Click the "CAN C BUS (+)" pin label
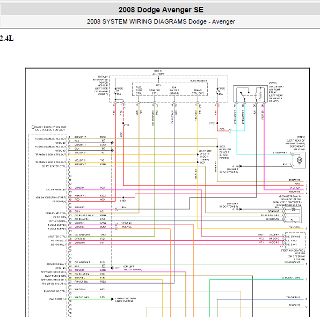This screenshot has height=317, width=320. point(58,299)
